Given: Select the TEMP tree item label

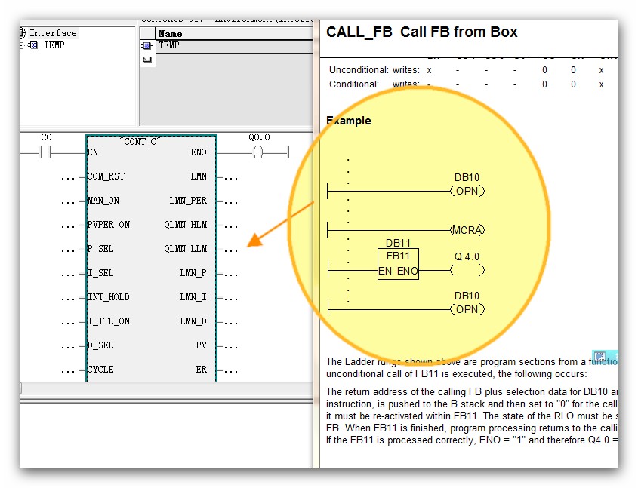Looking at the screenshot, I should (54, 45).
